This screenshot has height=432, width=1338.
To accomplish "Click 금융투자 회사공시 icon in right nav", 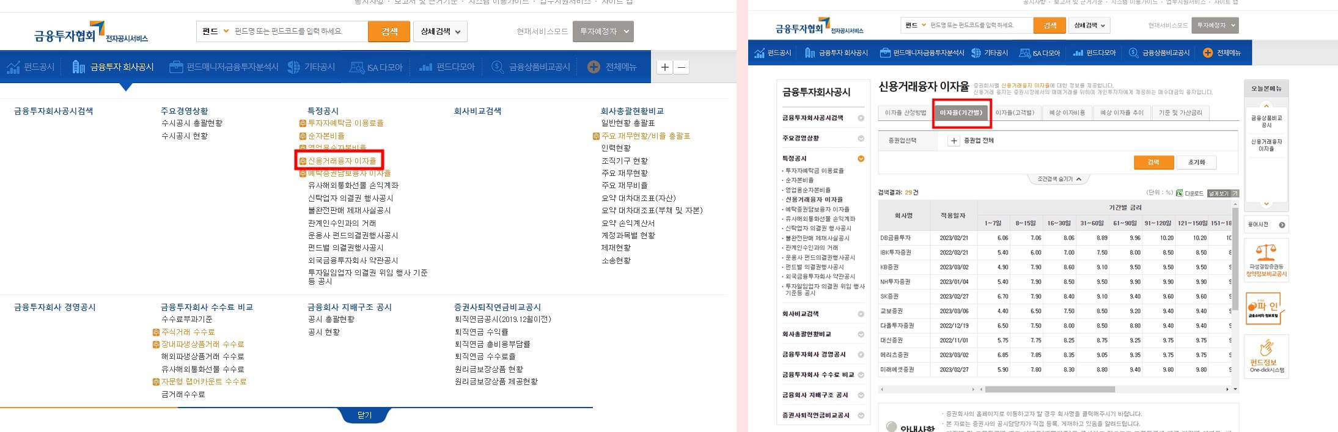I will (810, 53).
